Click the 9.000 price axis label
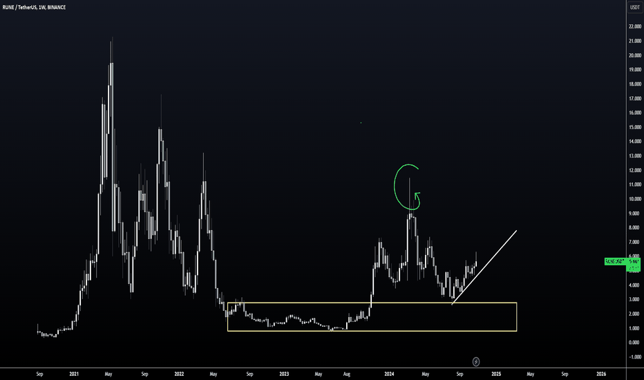This screenshot has width=644, height=380. point(636,213)
